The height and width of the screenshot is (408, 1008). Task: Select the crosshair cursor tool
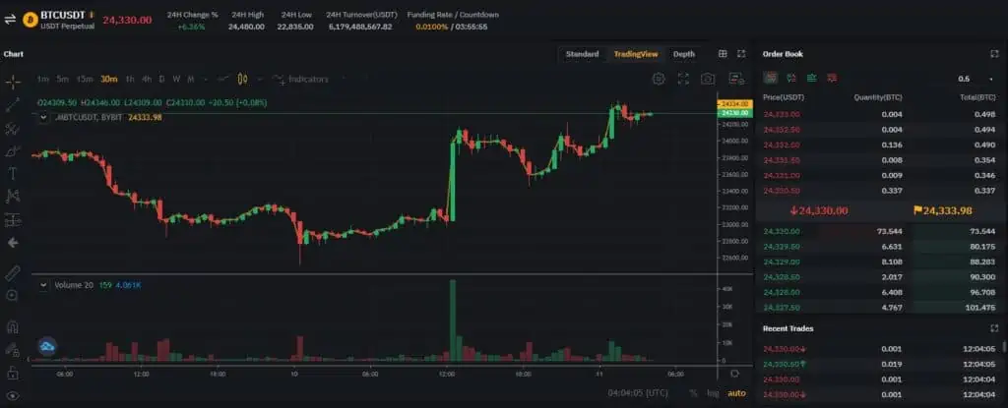(x=13, y=82)
